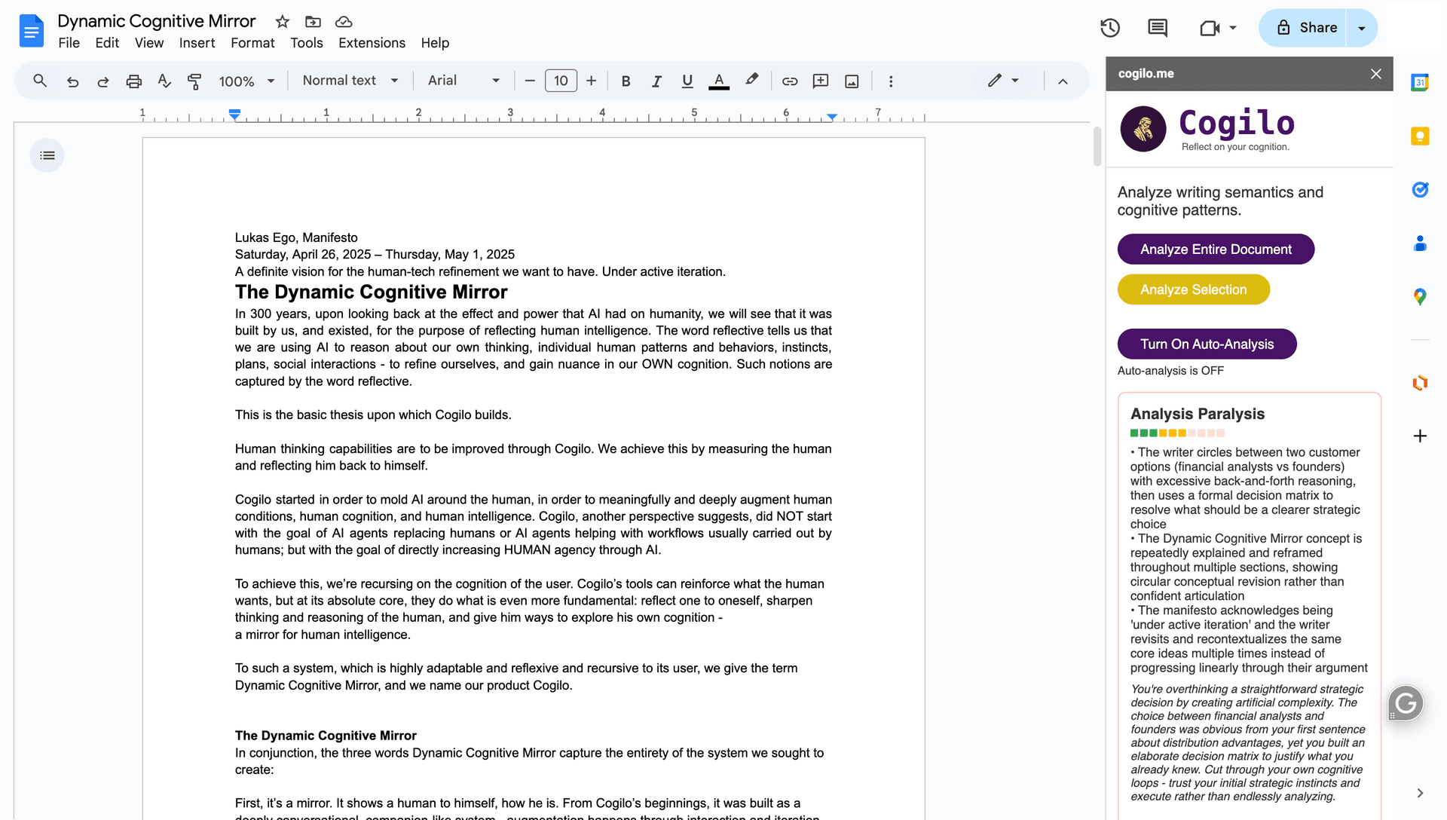Undo the last action
1447x820 pixels.
point(72,81)
